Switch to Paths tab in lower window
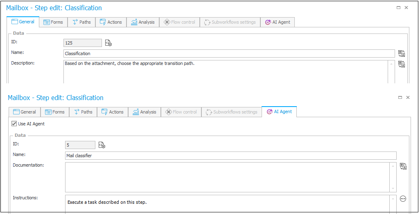 click(x=83, y=112)
